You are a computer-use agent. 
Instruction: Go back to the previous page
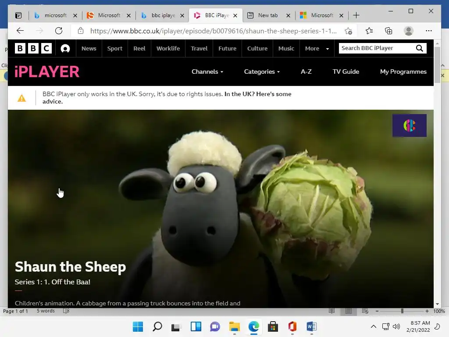pos(20,31)
